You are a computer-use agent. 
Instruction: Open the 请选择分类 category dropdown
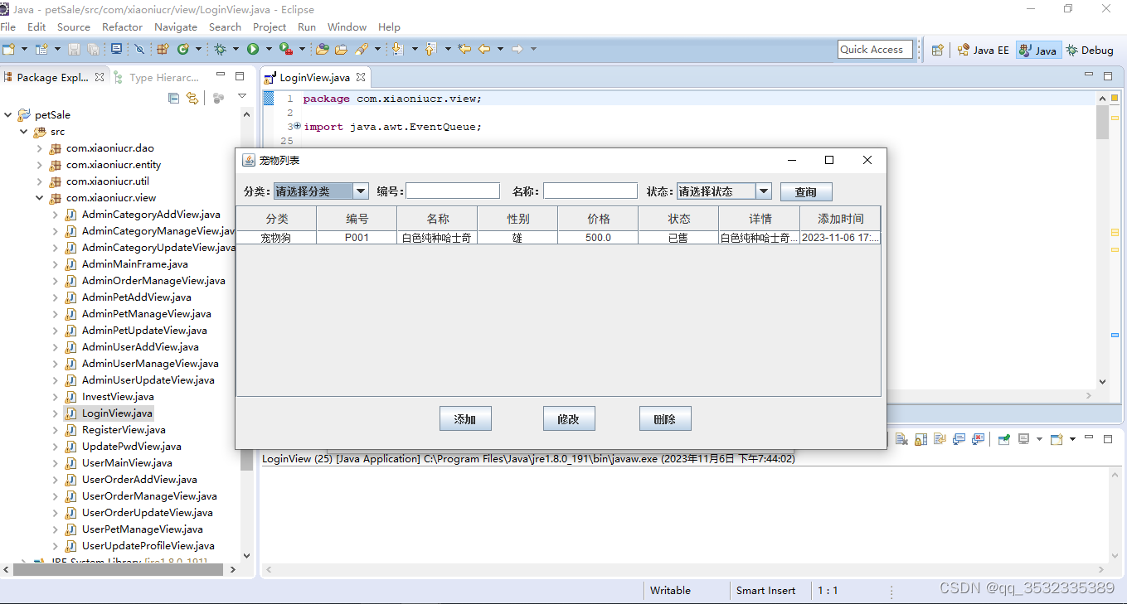pos(360,191)
